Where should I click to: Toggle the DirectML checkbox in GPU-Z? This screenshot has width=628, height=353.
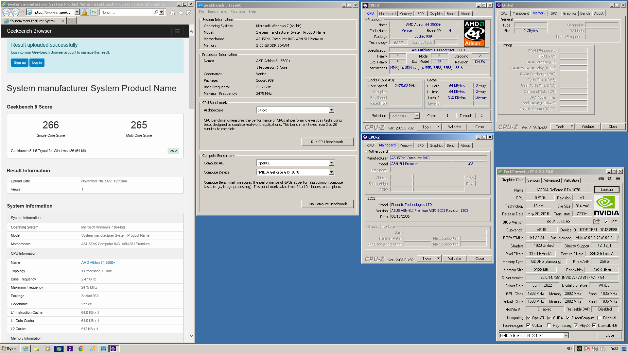click(x=599, y=318)
